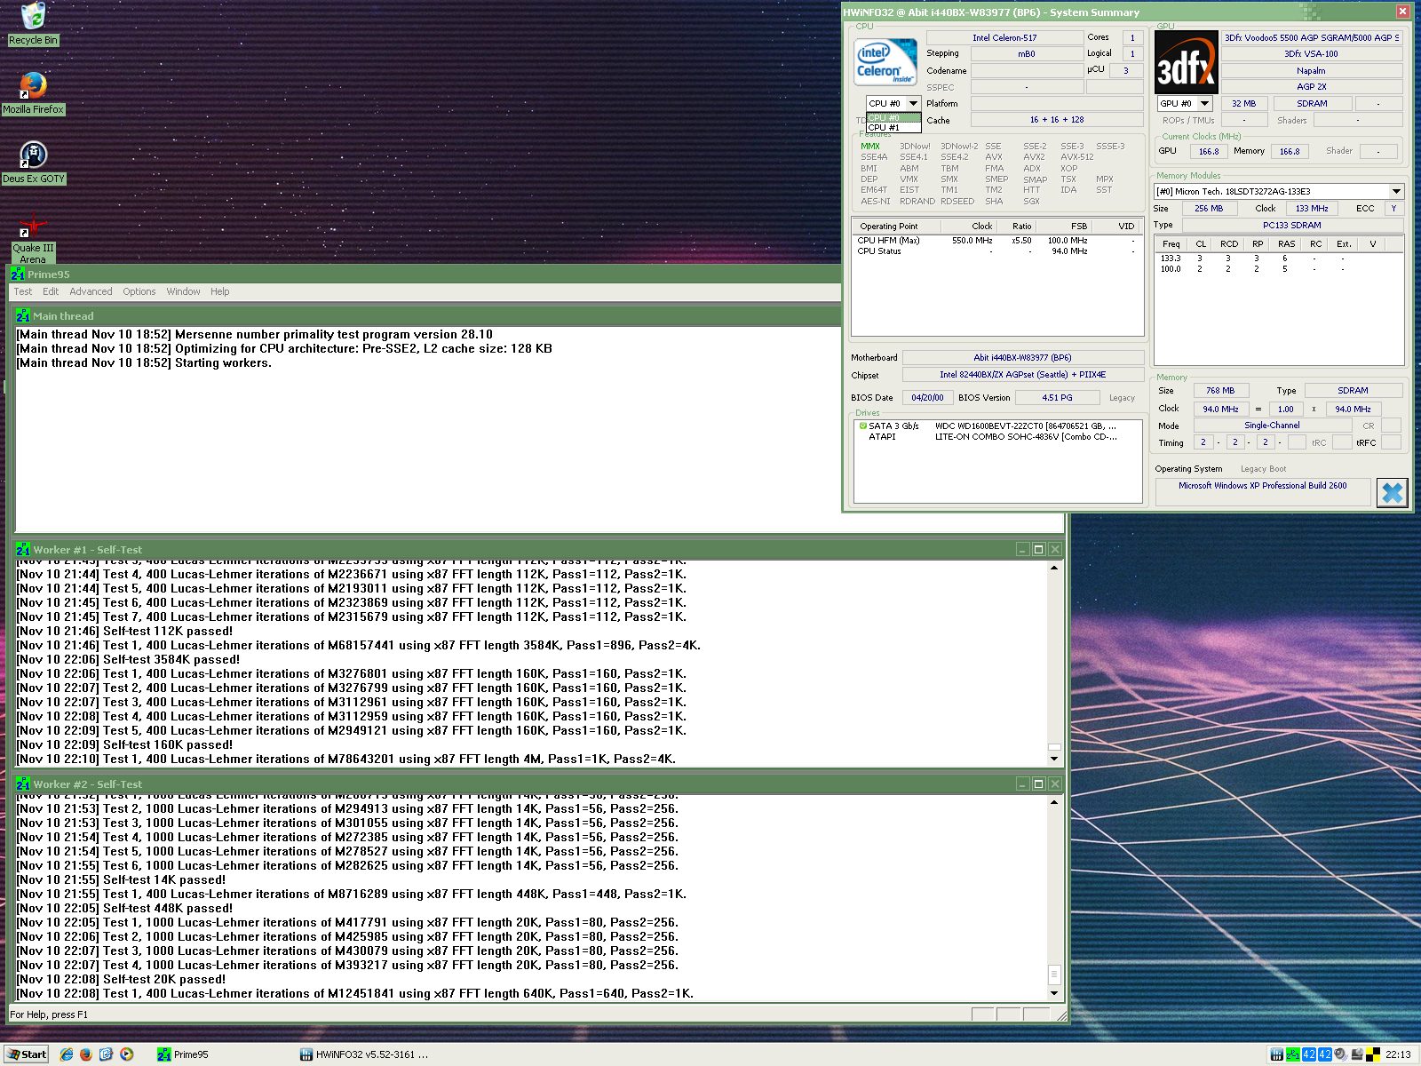Screen dimensions: 1421x1066
Task: Maximize the Worker #1 Self-Test window
Action: coord(1038,550)
